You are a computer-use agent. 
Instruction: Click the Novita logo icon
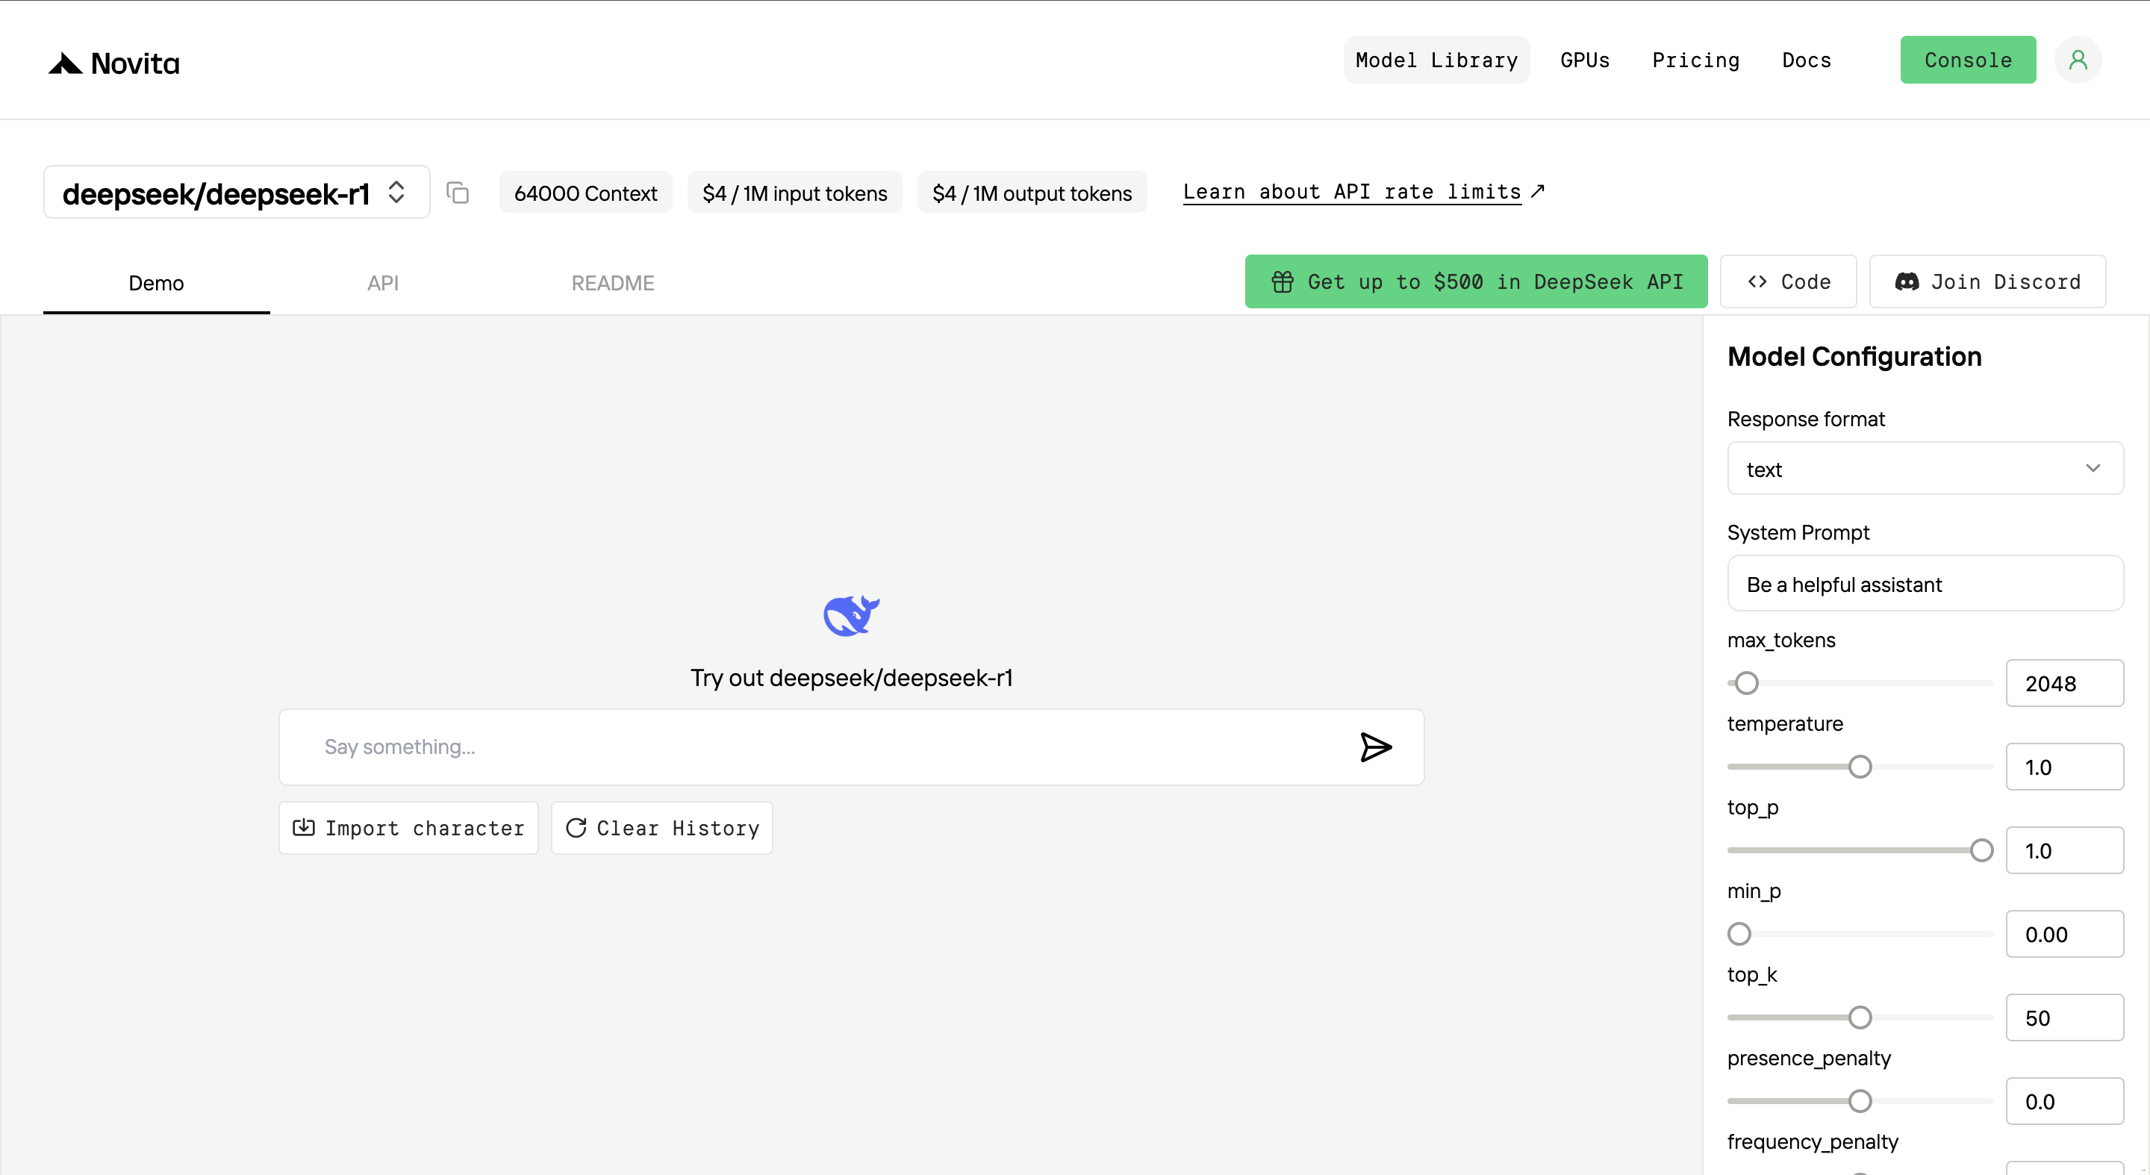(65, 63)
